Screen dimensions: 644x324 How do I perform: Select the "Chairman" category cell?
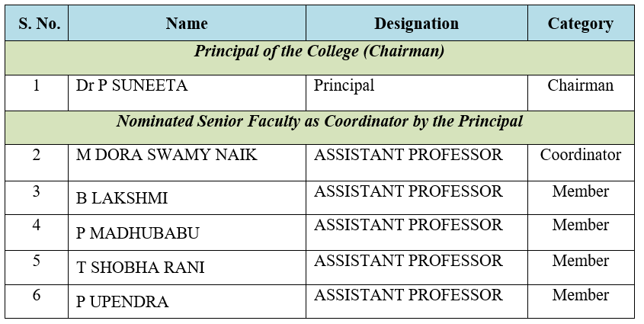[x=580, y=85]
